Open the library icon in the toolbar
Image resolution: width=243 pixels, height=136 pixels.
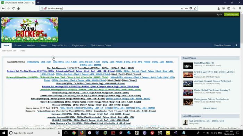pyautogui.click(x=224, y=8)
